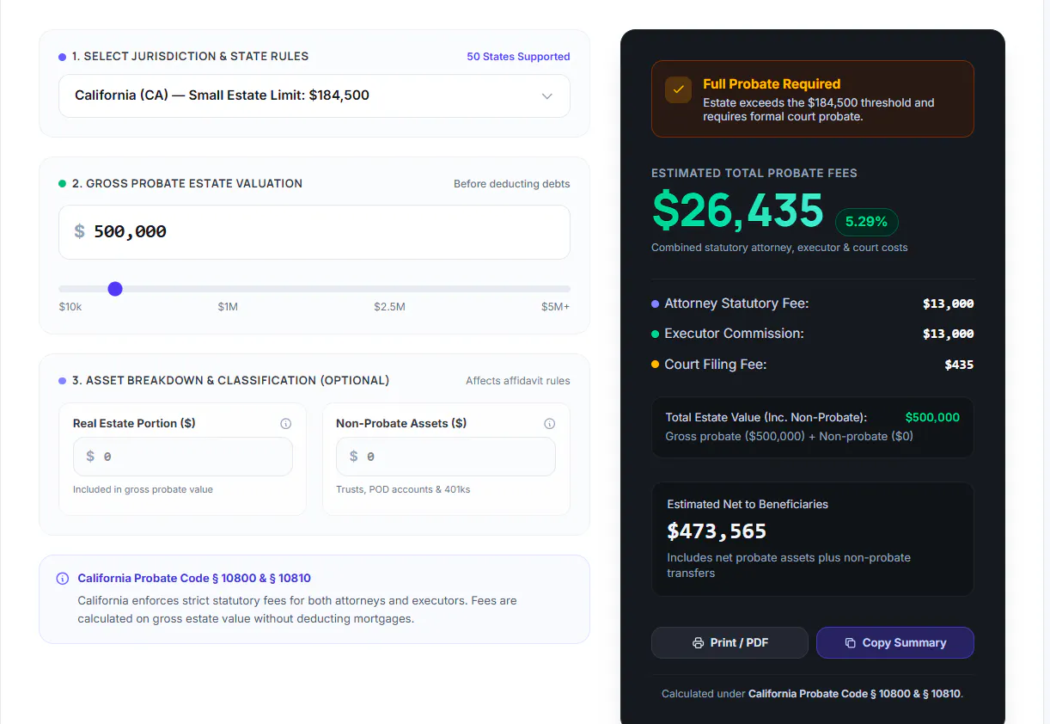Click the 1. Select Jurisdiction & State Rules heading

point(190,57)
